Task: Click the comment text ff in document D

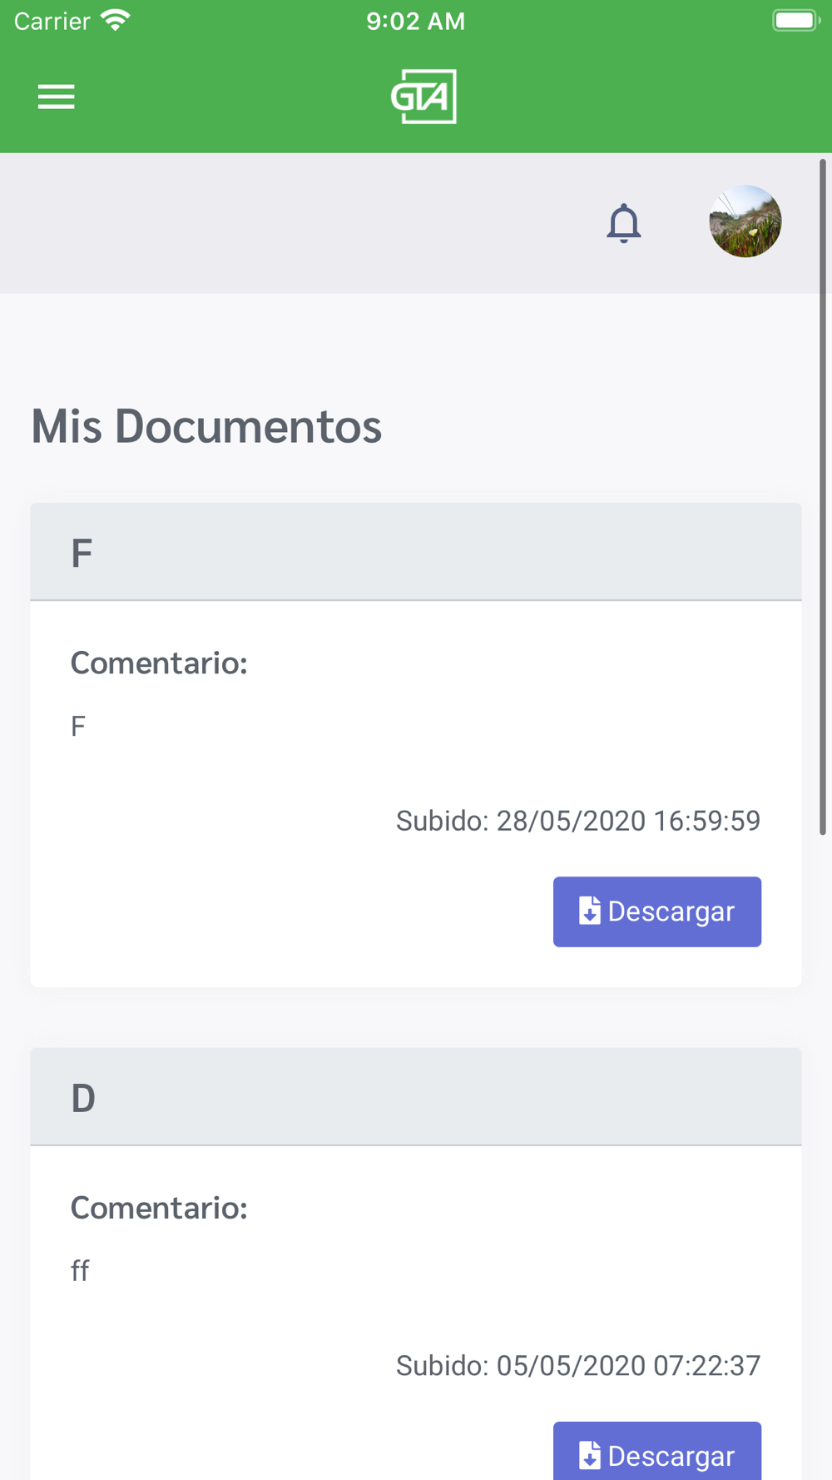Action: click(80, 1271)
